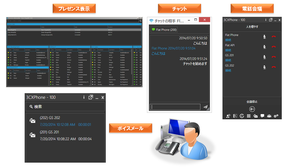Hang up the GS 202 conference participant
Image resolution: width=288 pixels, height=167 pixels.
[274, 67]
